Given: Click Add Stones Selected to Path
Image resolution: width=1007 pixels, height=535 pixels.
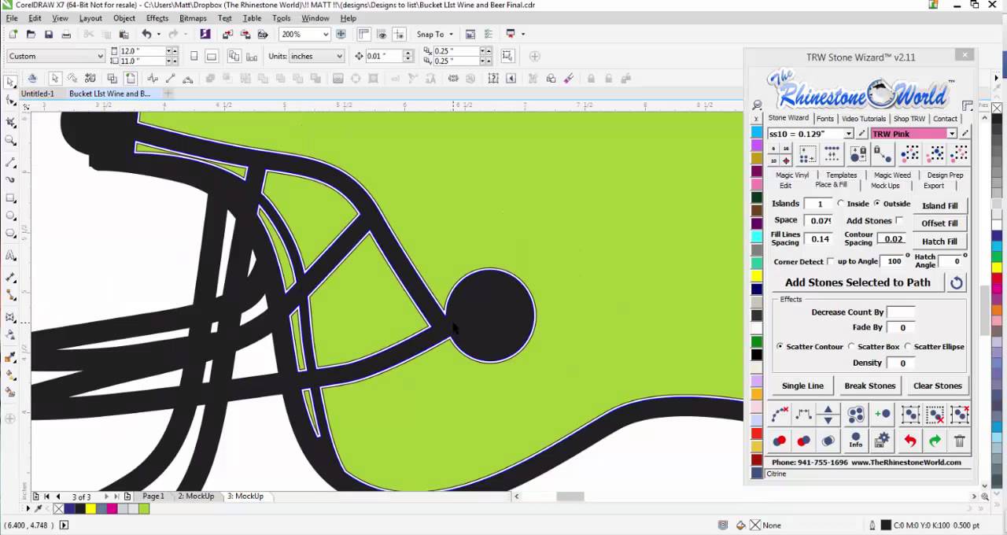Looking at the screenshot, I should click(x=858, y=282).
